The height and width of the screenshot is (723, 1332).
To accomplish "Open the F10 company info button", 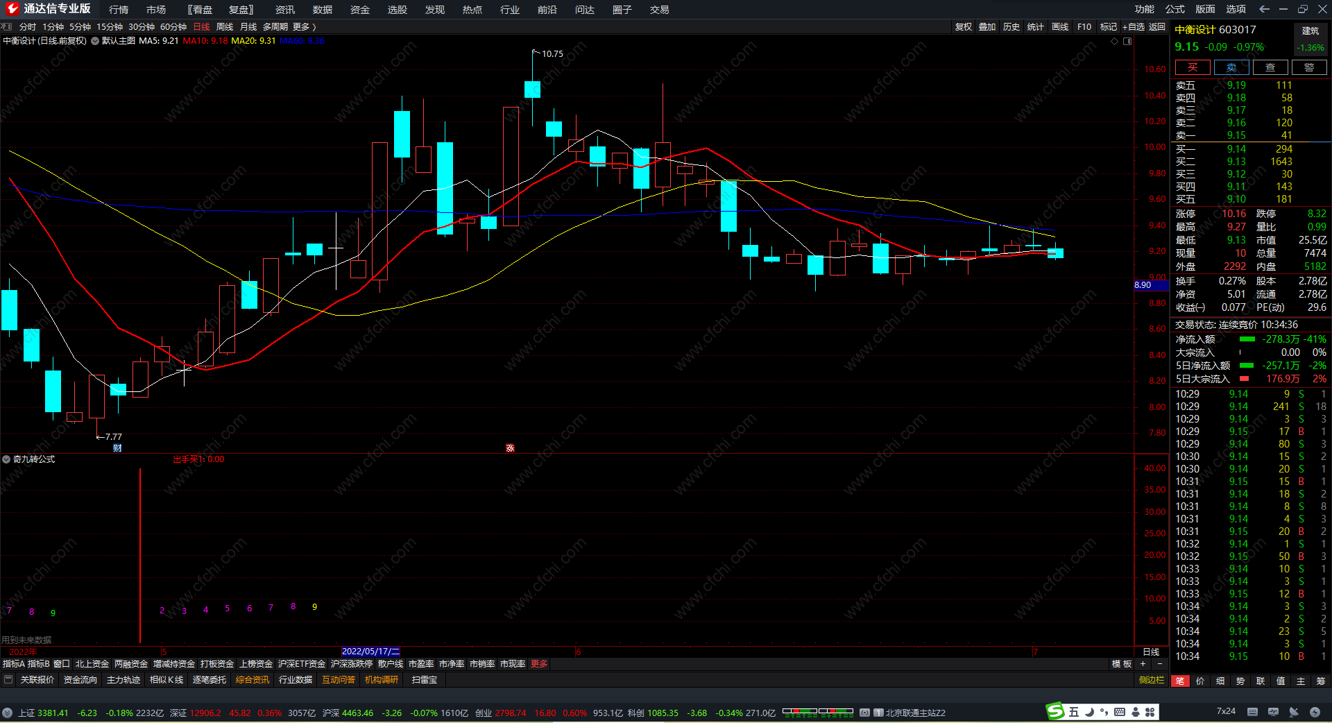I will click(x=1084, y=27).
